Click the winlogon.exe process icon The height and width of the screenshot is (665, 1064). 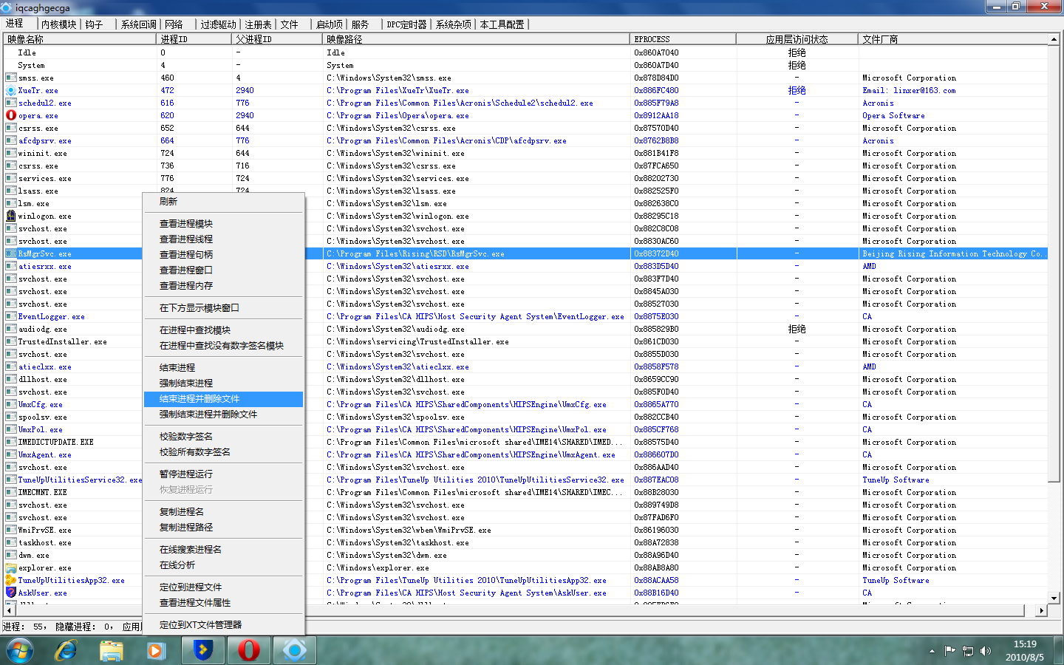click(x=11, y=216)
